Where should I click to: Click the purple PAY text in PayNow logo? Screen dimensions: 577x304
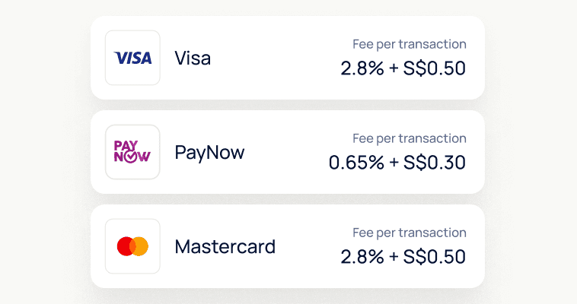tap(126, 146)
